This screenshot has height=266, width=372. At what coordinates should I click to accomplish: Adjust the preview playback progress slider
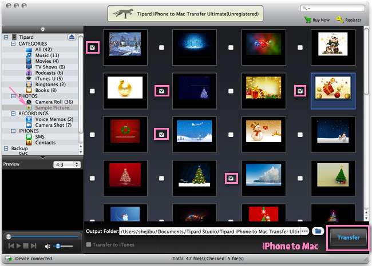pos(42,237)
